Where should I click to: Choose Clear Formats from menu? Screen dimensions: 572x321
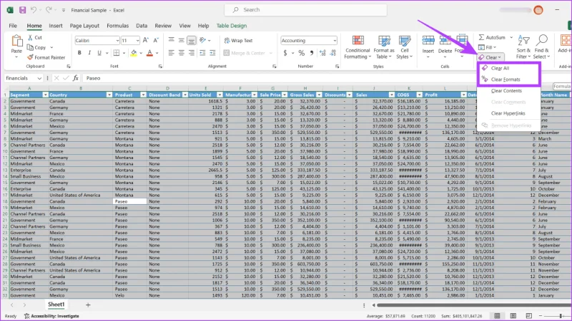(509, 79)
